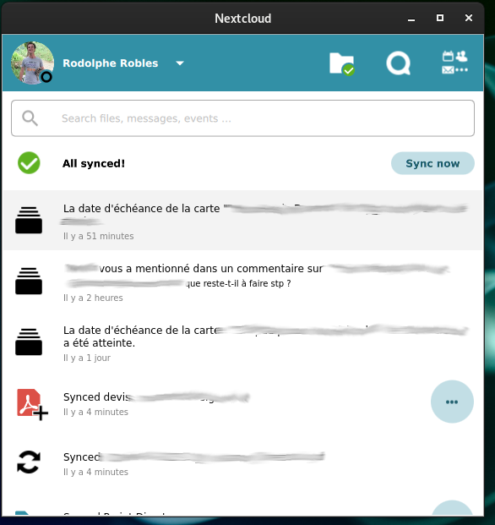Maximize the Nextcloud window
Viewport: 495px width, 525px height.
coord(440,18)
